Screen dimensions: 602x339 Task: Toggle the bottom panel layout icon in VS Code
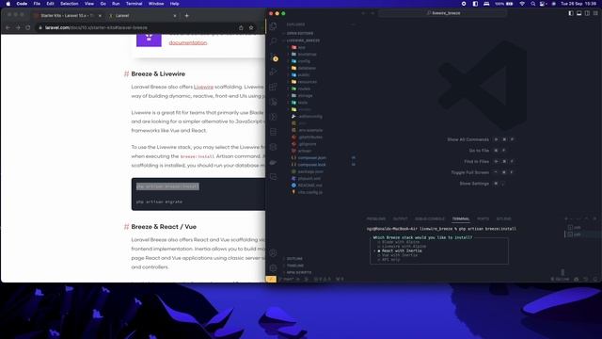(x=579, y=13)
